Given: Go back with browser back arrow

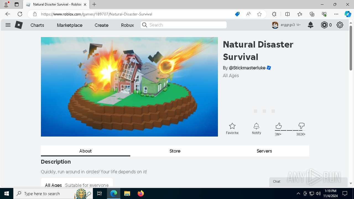Looking at the screenshot, I should click(x=8, y=14).
